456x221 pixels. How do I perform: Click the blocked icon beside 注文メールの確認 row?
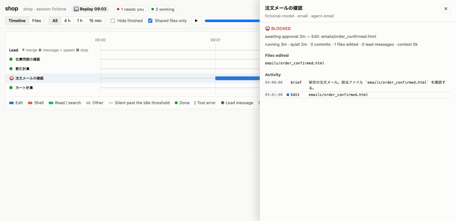coord(11,78)
